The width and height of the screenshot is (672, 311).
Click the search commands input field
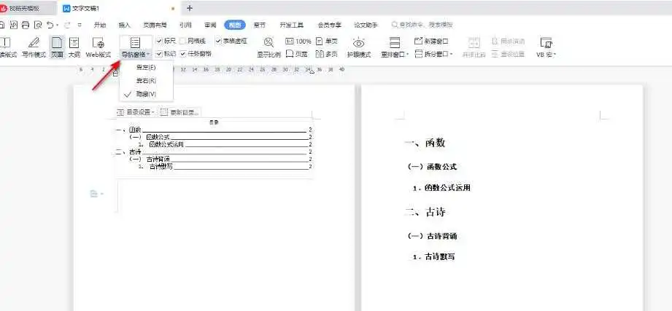pyautogui.click(x=422, y=25)
